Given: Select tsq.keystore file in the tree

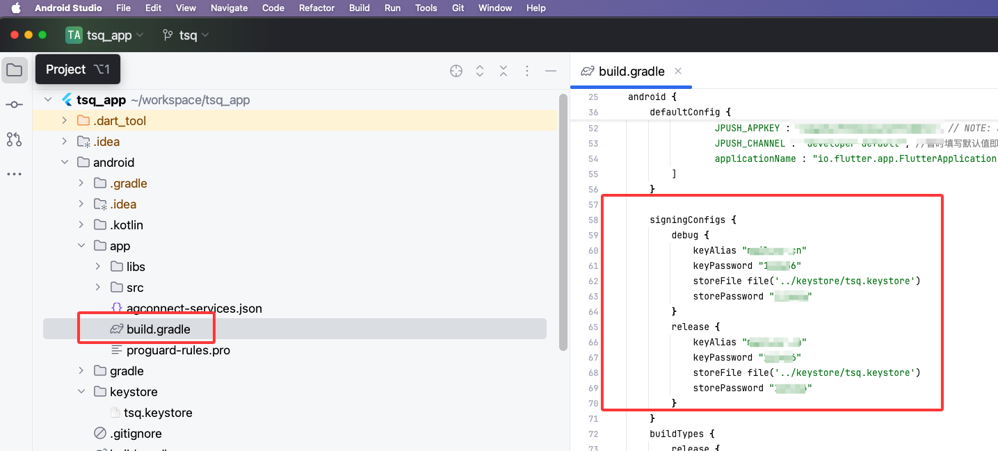Looking at the screenshot, I should click(158, 413).
